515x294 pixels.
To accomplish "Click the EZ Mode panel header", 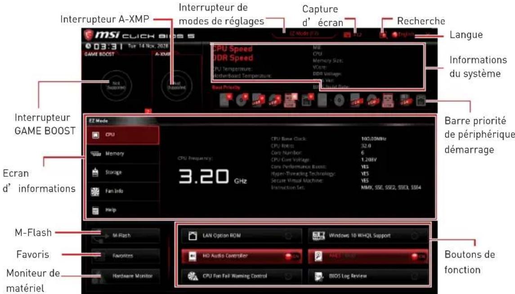I will tap(98, 121).
